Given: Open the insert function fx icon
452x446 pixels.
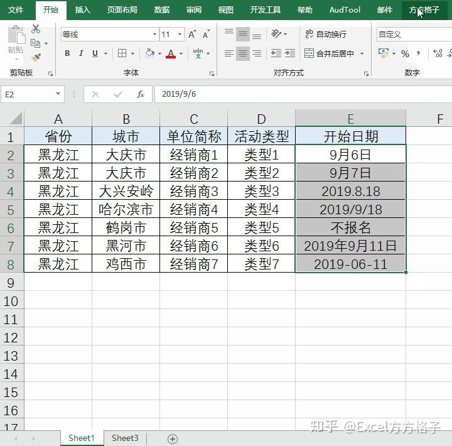Looking at the screenshot, I should coord(141,94).
